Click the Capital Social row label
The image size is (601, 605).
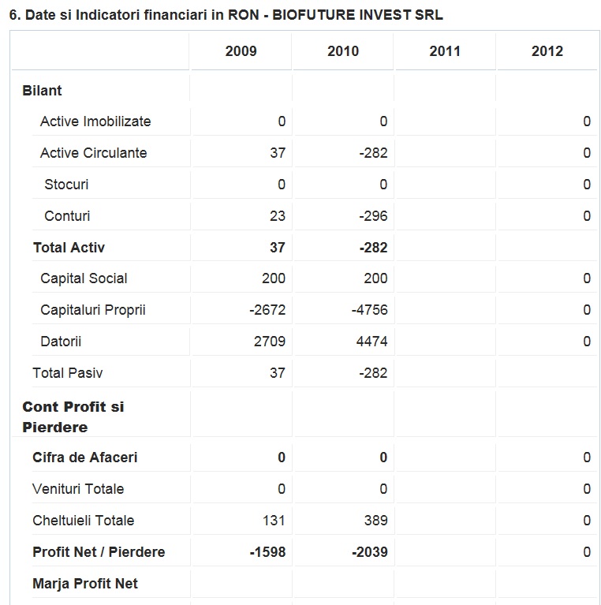84,278
